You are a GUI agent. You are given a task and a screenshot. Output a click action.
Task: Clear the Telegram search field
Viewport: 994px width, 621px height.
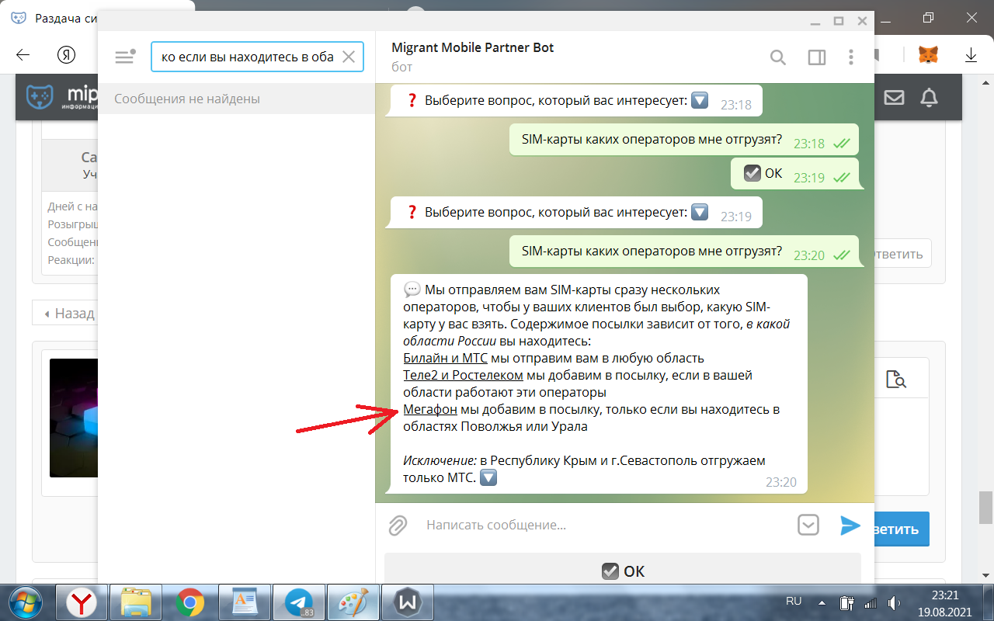349,57
